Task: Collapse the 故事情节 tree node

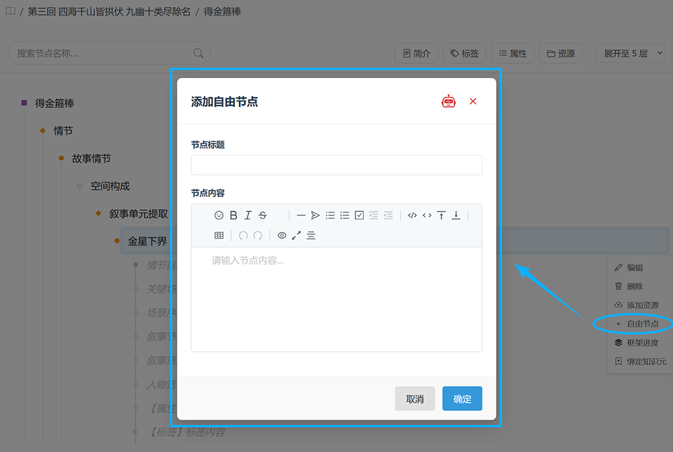Action: point(61,158)
